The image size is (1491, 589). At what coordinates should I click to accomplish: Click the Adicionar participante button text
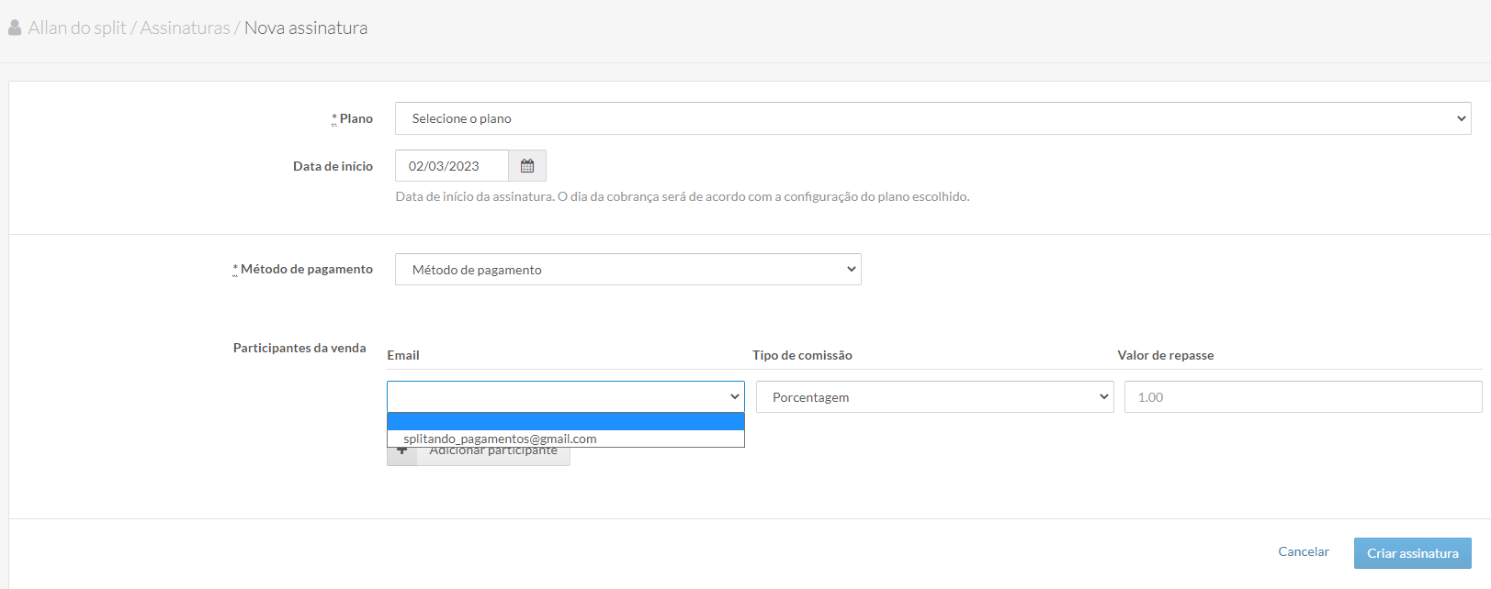[x=493, y=456]
